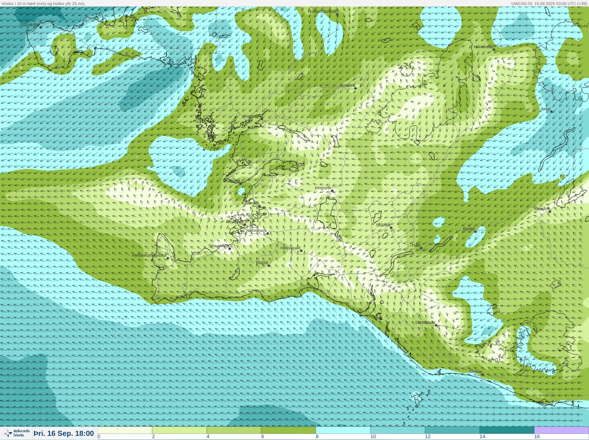Click the Búrfell station label
589x440 pixels.
point(468,229)
